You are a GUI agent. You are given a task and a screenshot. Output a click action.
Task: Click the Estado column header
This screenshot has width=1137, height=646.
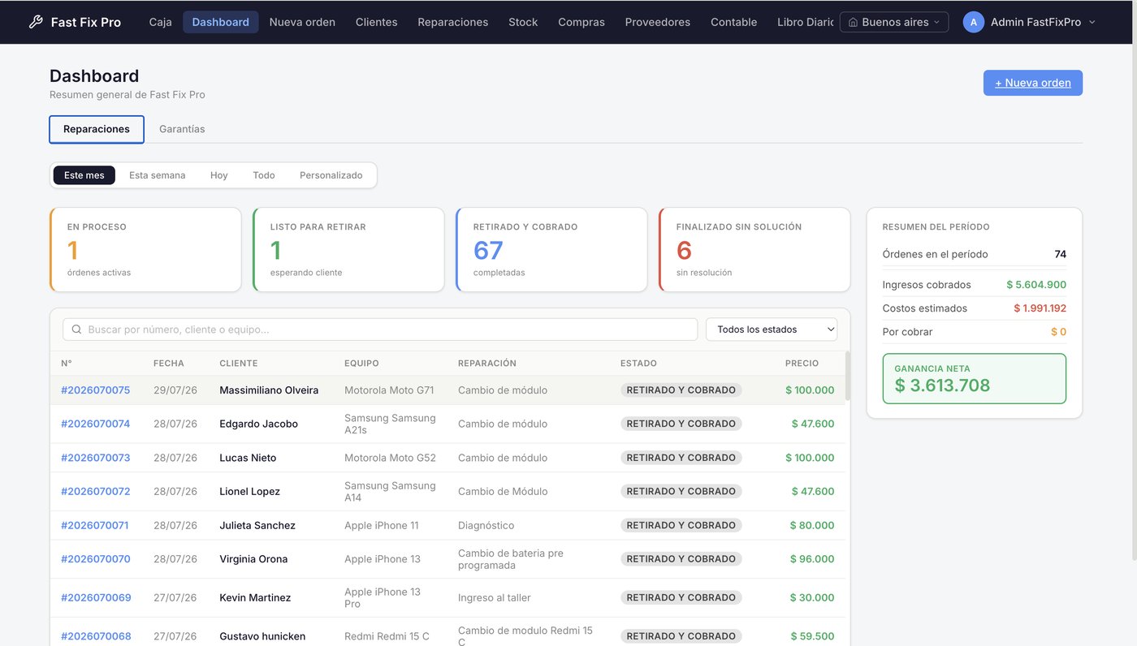(638, 364)
